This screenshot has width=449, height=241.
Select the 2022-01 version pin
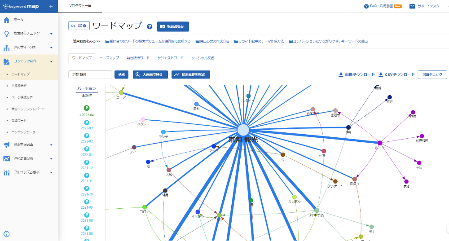click(87, 149)
